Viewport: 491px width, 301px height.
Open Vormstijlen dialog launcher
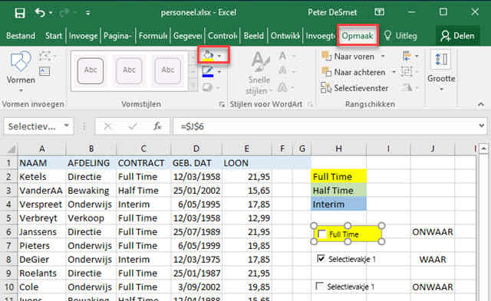pos(222,104)
